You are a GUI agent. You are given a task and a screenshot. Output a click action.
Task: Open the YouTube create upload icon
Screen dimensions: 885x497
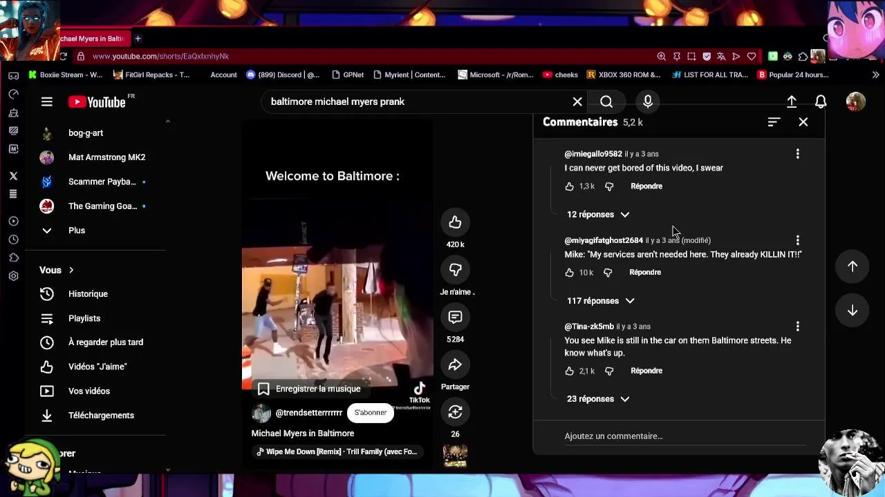(792, 101)
